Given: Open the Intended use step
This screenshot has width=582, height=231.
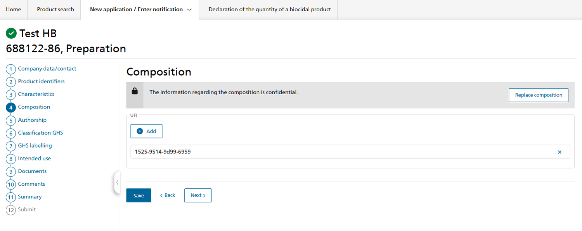Looking at the screenshot, I should [x=34, y=159].
